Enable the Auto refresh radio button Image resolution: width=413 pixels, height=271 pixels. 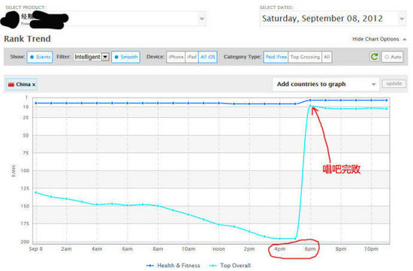(x=392, y=57)
